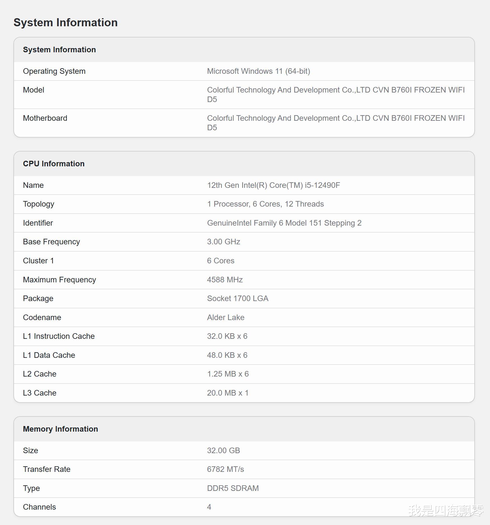Click the Base Frequency 3.00 GHz value
Image resolution: width=490 pixels, height=525 pixels.
tap(223, 242)
